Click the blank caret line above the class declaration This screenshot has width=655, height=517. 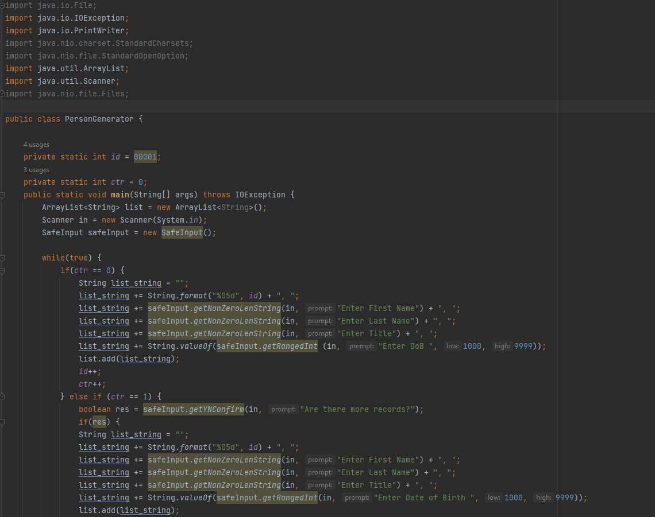pyautogui.click(x=327, y=106)
